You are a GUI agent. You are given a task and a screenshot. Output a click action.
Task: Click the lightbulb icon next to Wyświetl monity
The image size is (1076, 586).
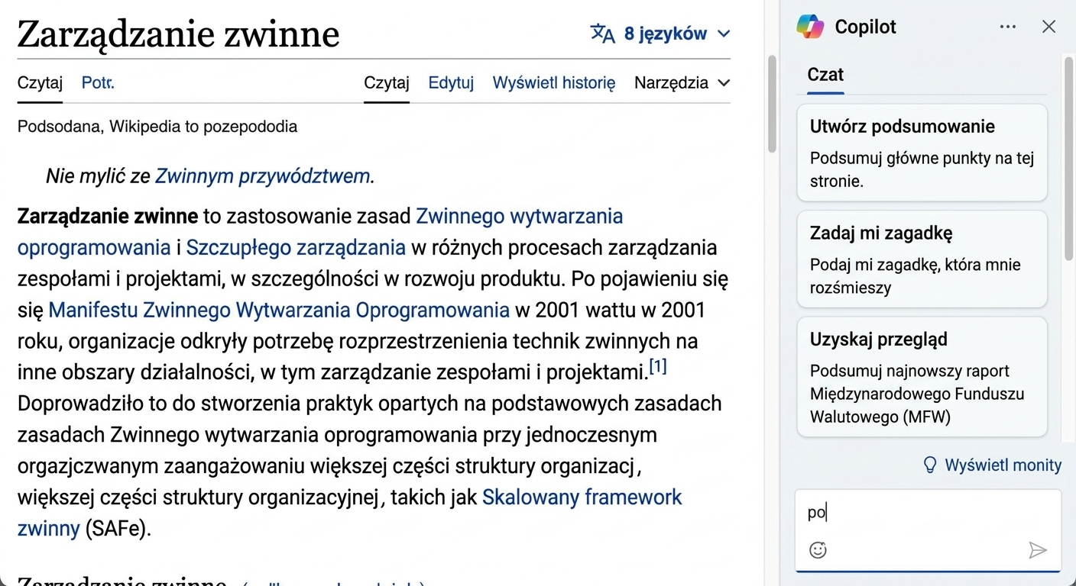click(x=930, y=465)
